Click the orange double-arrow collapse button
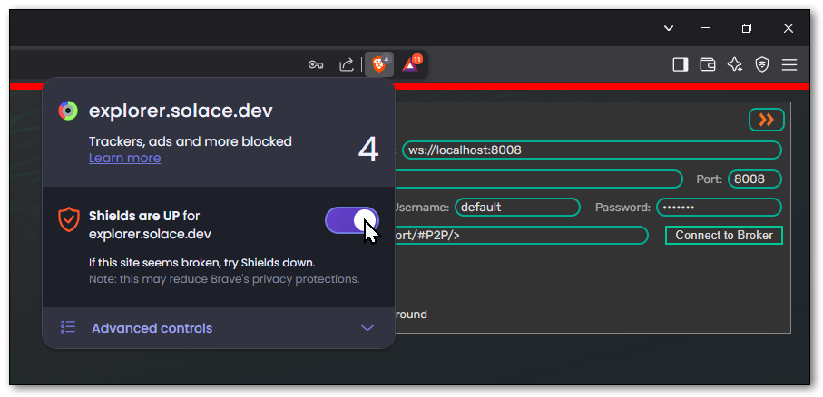Image resolution: width=823 pixels, height=397 pixels. pyautogui.click(x=767, y=120)
